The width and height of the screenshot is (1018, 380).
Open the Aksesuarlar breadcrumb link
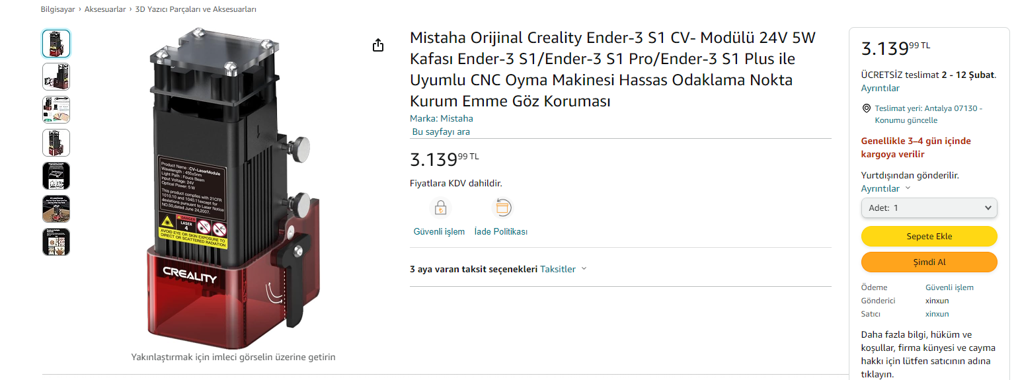pos(104,9)
